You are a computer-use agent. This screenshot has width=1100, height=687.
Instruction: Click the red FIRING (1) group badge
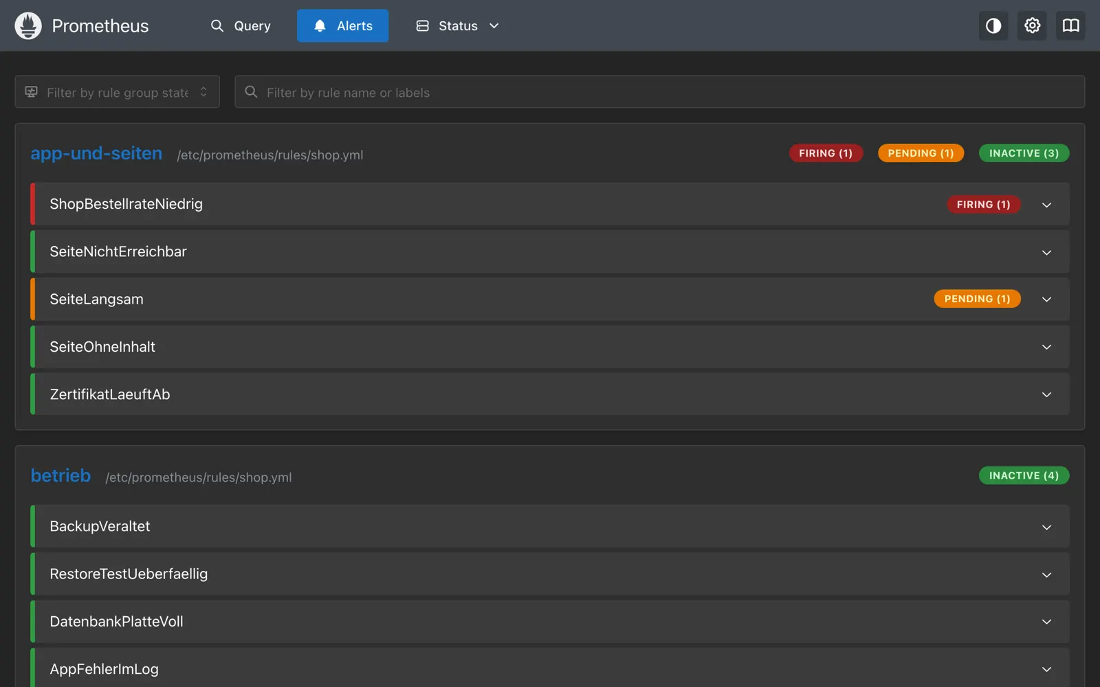[826, 153]
